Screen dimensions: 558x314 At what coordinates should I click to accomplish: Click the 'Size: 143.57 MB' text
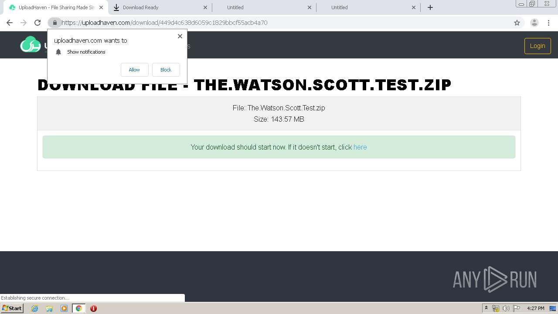point(279,119)
